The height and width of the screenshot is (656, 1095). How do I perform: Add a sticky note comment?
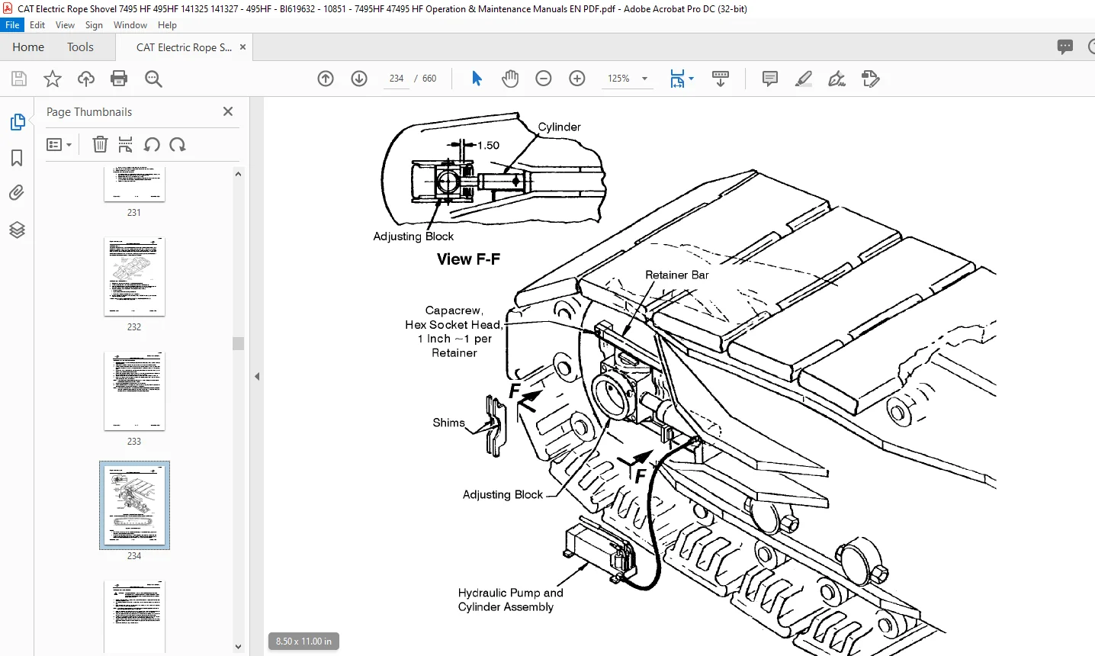point(770,79)
